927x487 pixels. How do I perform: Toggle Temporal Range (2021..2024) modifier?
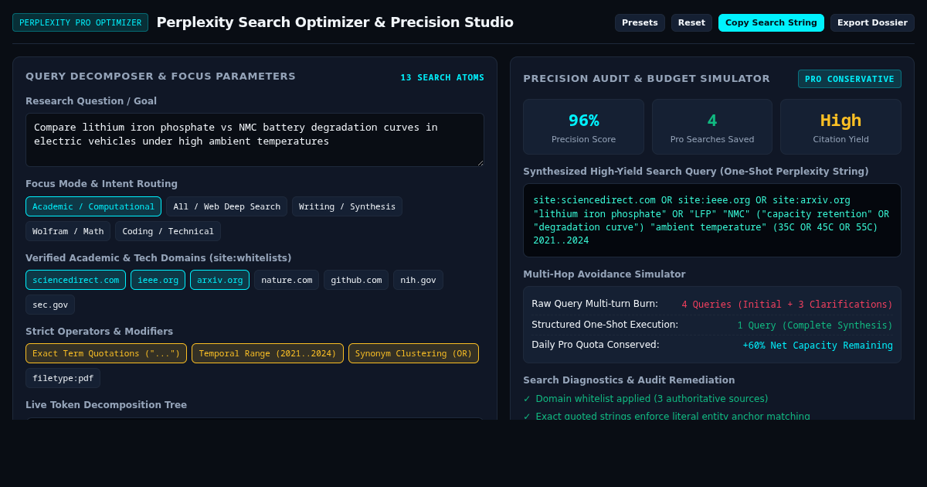point(267,353)
